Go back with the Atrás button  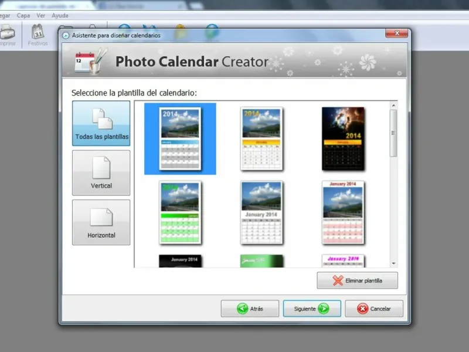[250, 309]
